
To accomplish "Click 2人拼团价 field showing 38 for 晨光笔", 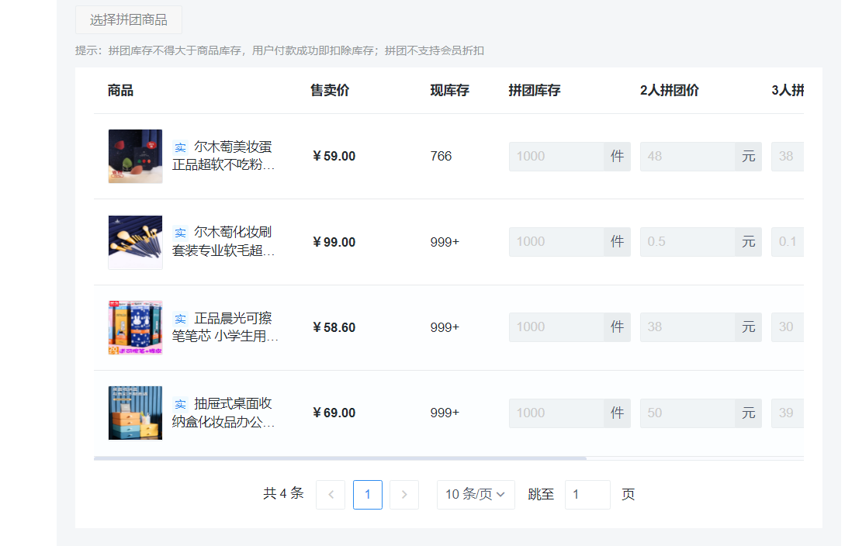I will pos(687,327).
